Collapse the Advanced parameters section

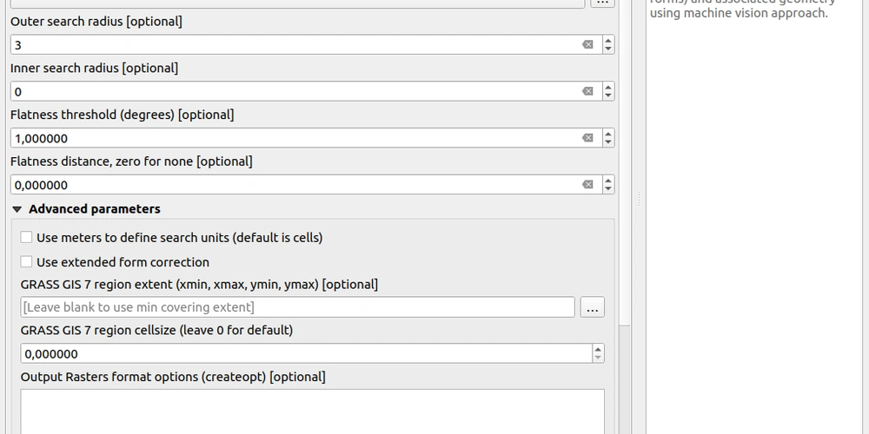(x=17, y=209)
